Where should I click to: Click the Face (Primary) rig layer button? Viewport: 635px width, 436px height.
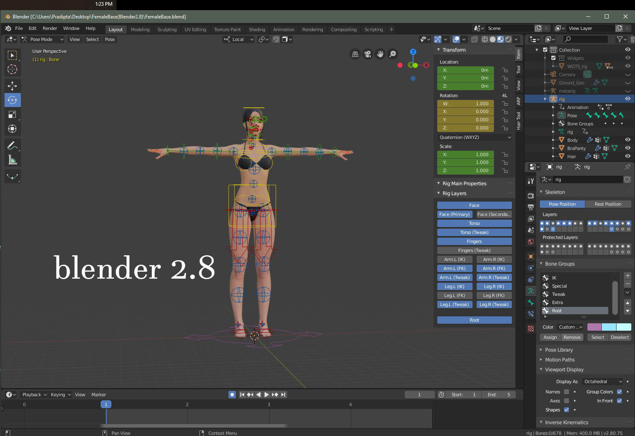(x=455, y=214)
